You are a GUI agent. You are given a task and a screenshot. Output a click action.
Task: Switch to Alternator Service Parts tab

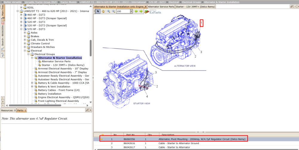coord(161,7)
